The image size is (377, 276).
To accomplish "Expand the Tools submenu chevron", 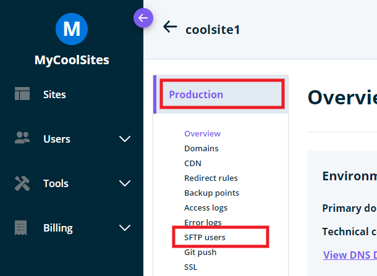I will click(x=125, y=183).
